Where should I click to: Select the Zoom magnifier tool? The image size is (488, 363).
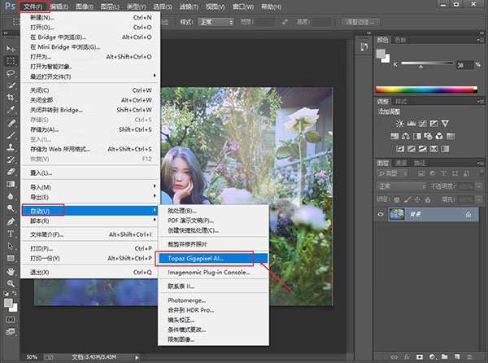11,283
